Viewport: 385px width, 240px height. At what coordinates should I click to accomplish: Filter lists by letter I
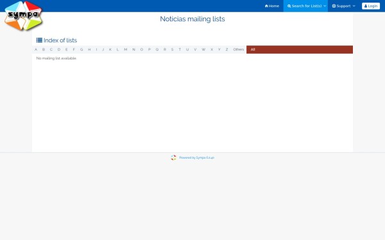pyautogui.click(x=96, y=49)
